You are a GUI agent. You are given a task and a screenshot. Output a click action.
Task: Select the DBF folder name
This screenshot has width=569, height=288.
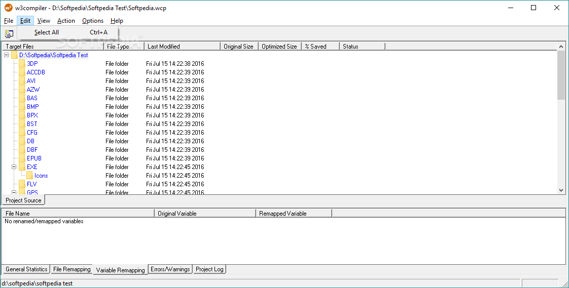pos(32,150)
